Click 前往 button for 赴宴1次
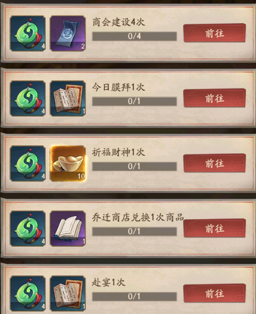The height and width of the screenshot is (314, 256). pyautogui.click(x=214, y=293)
